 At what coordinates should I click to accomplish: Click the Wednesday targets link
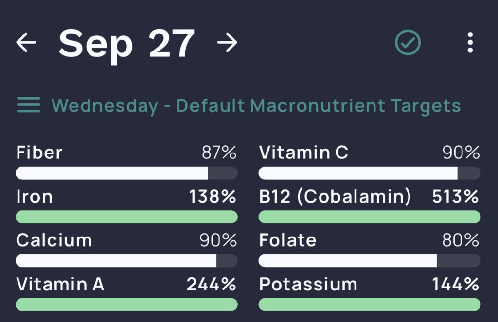click(x=105, y=105)
